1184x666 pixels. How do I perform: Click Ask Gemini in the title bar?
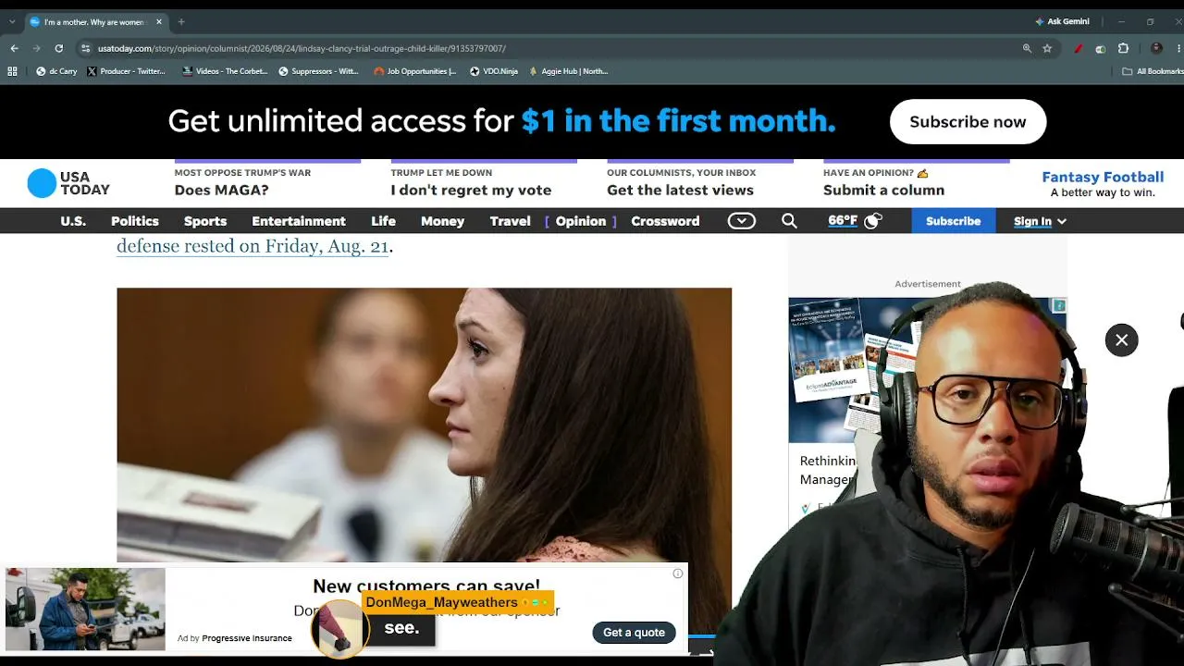(1062, 21)
